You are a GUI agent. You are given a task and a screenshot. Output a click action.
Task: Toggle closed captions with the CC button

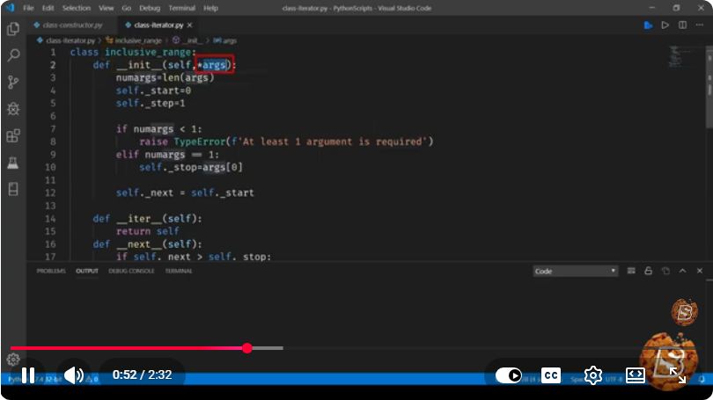point(551,375)
